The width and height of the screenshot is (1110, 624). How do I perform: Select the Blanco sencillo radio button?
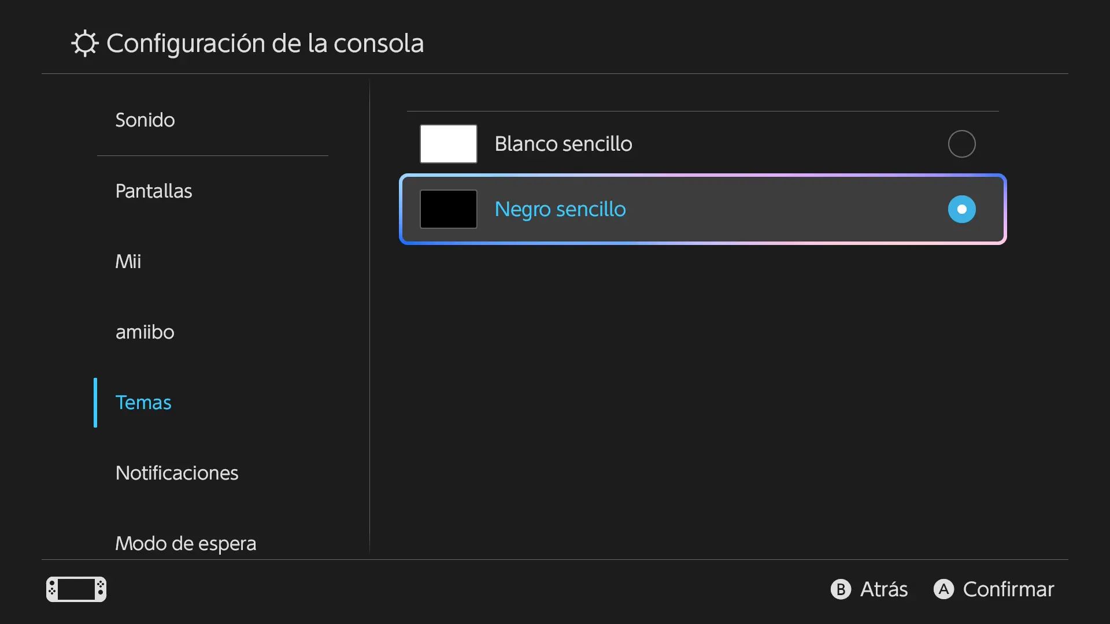click(x=962, y=144)
